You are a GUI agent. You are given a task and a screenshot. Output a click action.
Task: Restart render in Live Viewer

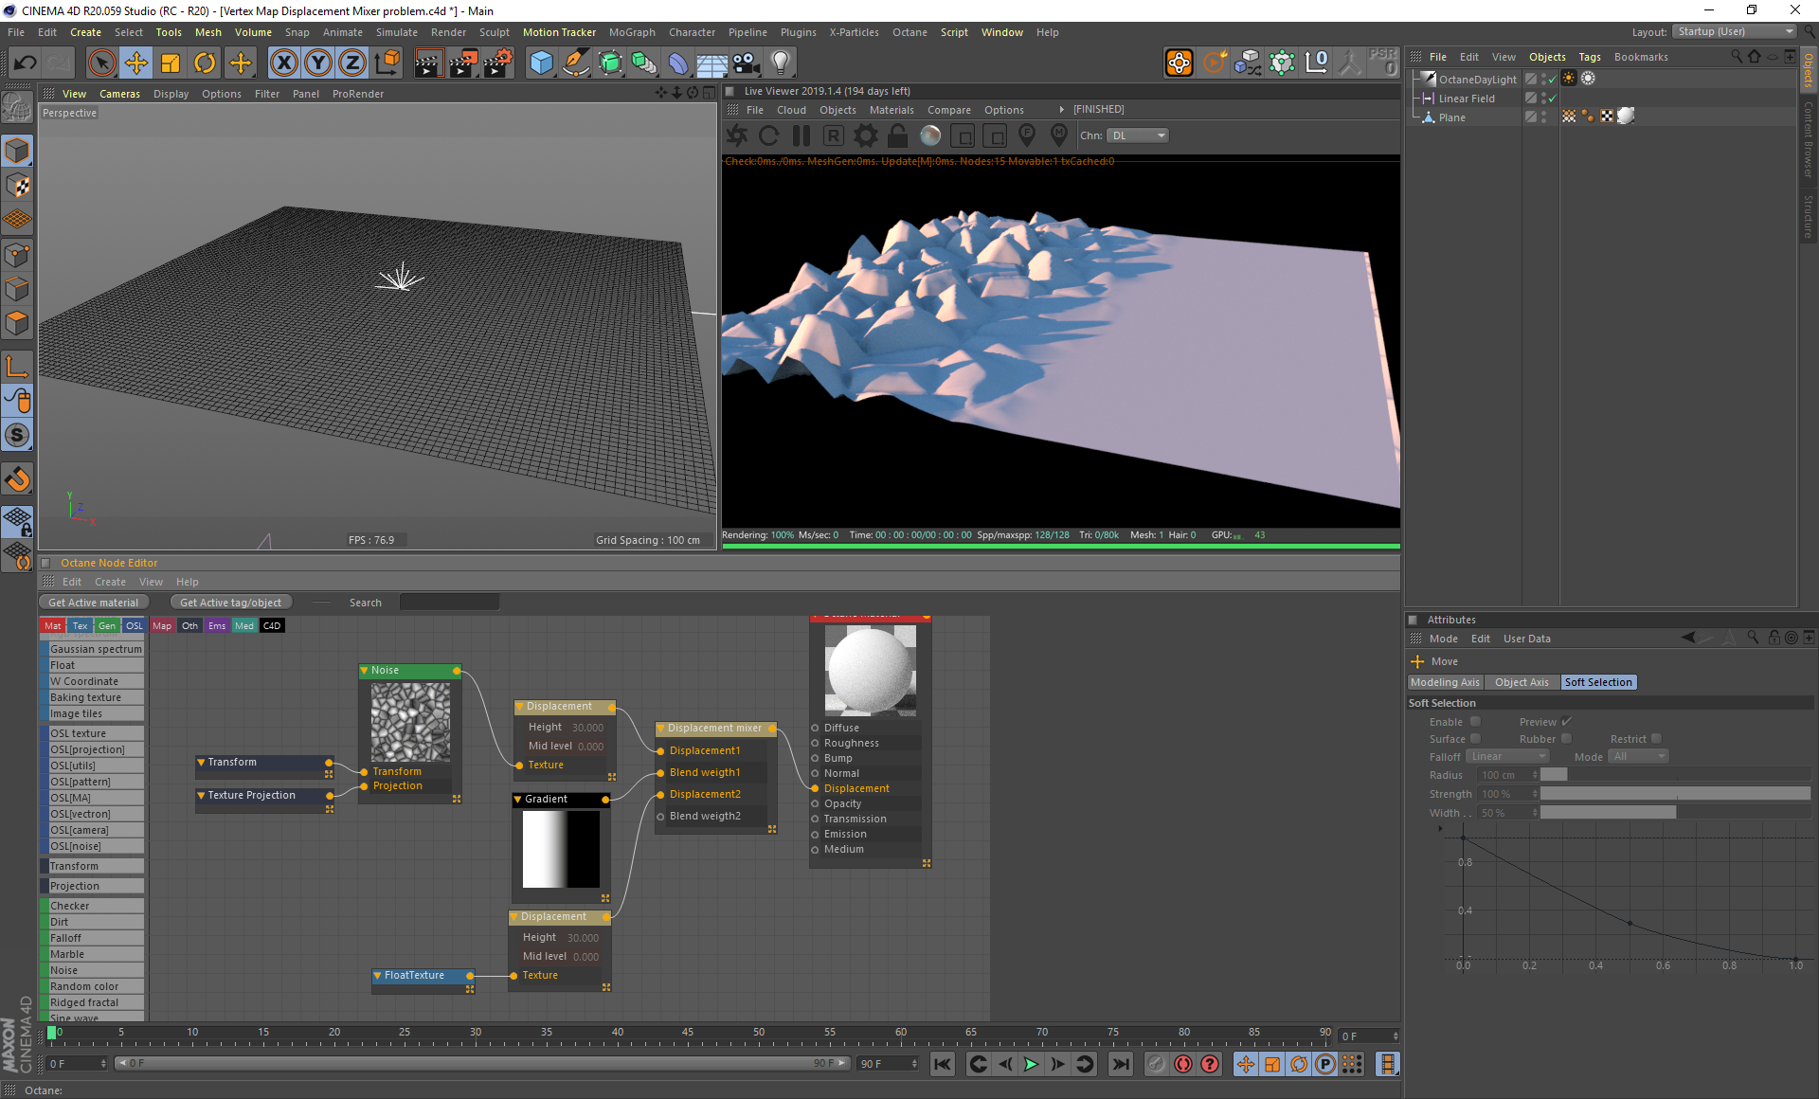point(768,135)
